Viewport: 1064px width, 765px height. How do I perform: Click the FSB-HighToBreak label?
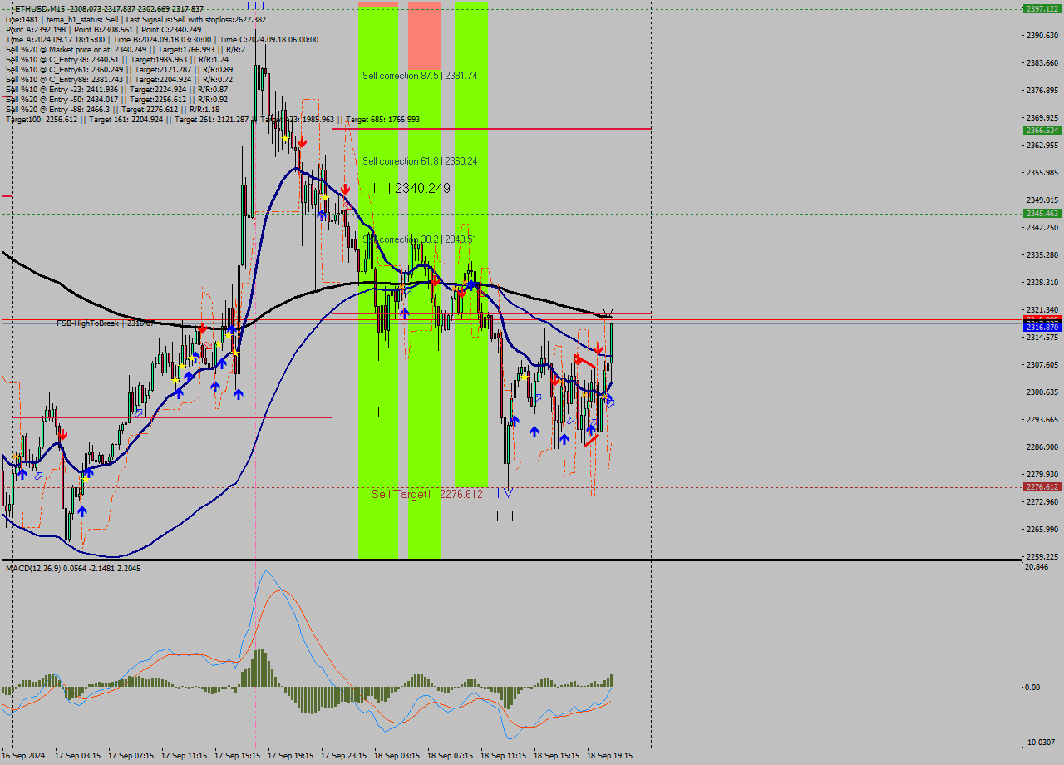point(87,322)
